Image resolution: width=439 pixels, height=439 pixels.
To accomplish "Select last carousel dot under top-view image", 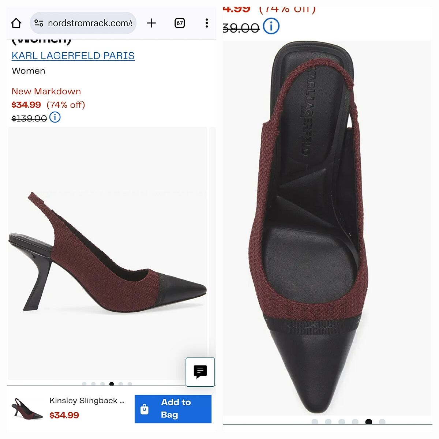I will click(382, 422).
